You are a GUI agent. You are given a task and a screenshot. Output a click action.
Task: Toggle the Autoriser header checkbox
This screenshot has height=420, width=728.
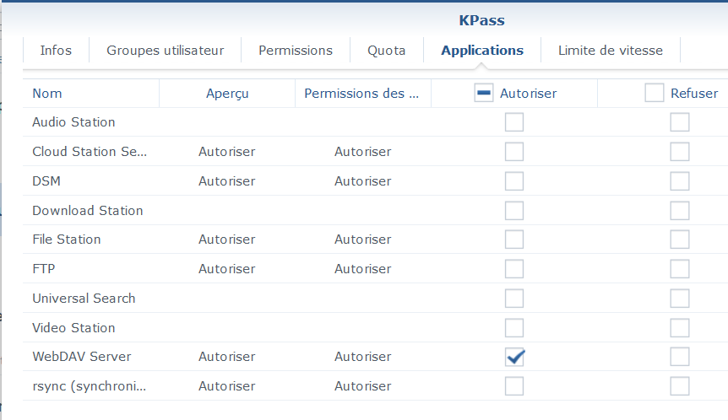(x=484, y=94)
